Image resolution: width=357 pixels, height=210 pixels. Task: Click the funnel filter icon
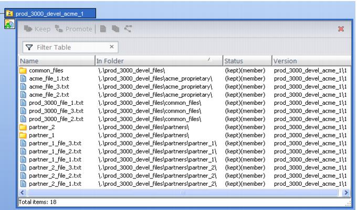[29, 47]
